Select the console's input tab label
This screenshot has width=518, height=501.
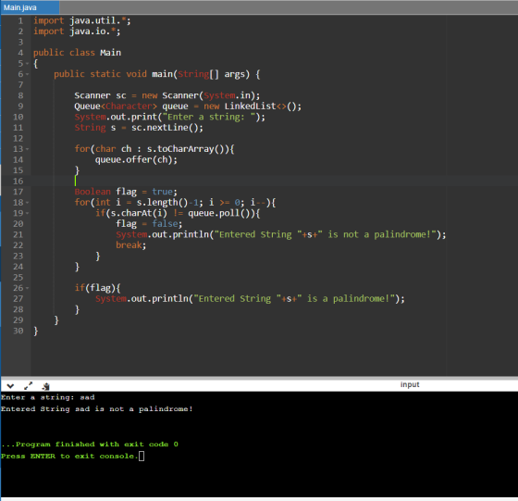[x=410, y=384]
